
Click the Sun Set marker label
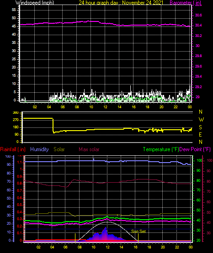coord(138,232)
